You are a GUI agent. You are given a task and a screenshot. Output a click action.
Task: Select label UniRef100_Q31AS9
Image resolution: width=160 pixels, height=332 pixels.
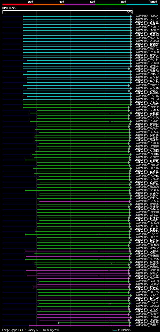click(146, 160)
